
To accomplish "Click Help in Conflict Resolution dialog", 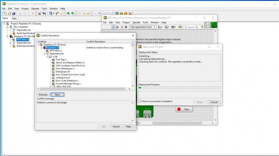I will [x=128, y=127].
